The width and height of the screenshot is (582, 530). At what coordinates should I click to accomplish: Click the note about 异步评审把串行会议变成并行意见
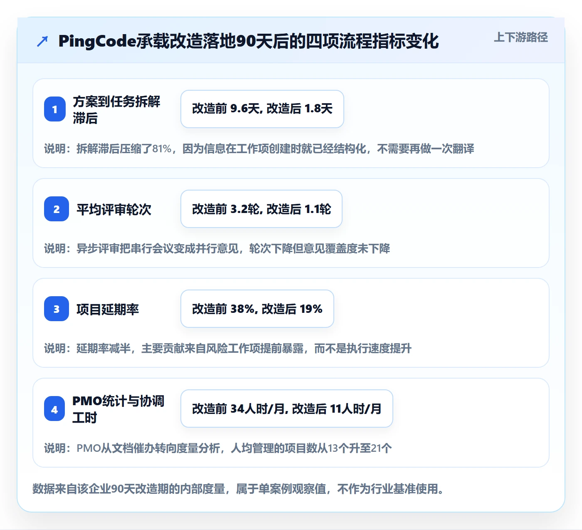point(217,248)
